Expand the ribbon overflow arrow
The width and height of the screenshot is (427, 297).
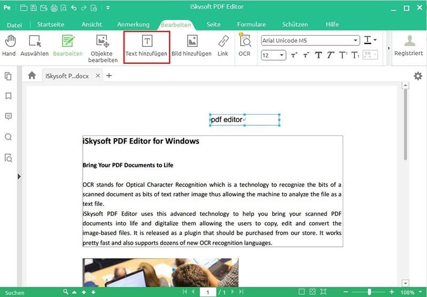coord(389,48)
